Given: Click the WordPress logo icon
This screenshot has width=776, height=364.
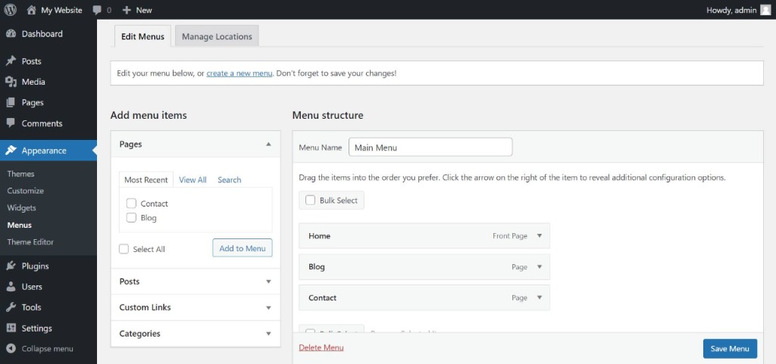Looking at the screenshot, I should tap(10, 9).
